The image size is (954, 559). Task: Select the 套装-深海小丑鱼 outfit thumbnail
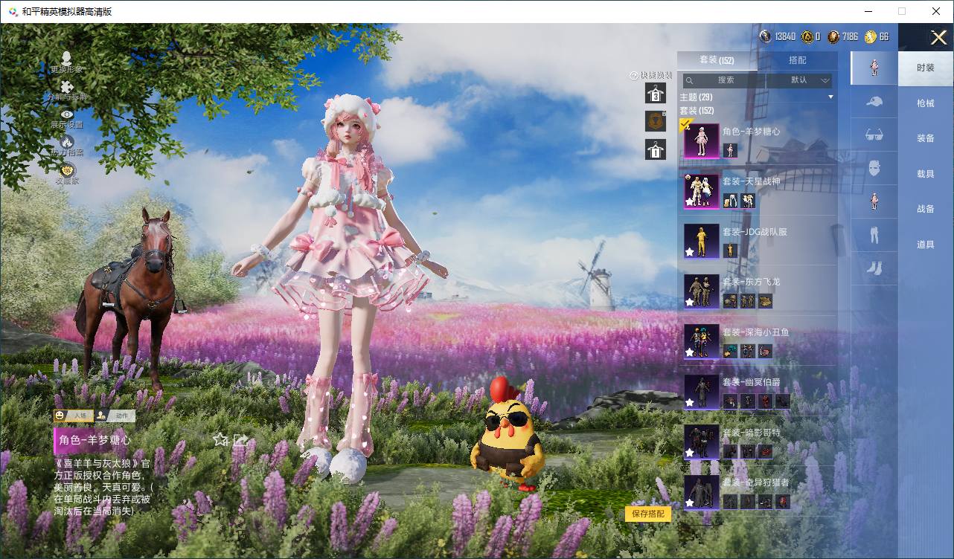coord(702,342)
